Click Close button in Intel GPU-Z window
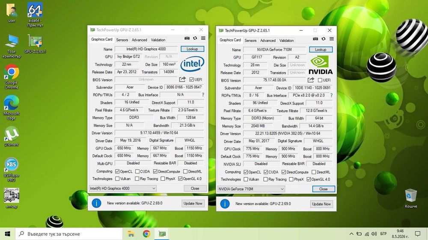Screen dimensions: 428x240 [x=195, y=188]
